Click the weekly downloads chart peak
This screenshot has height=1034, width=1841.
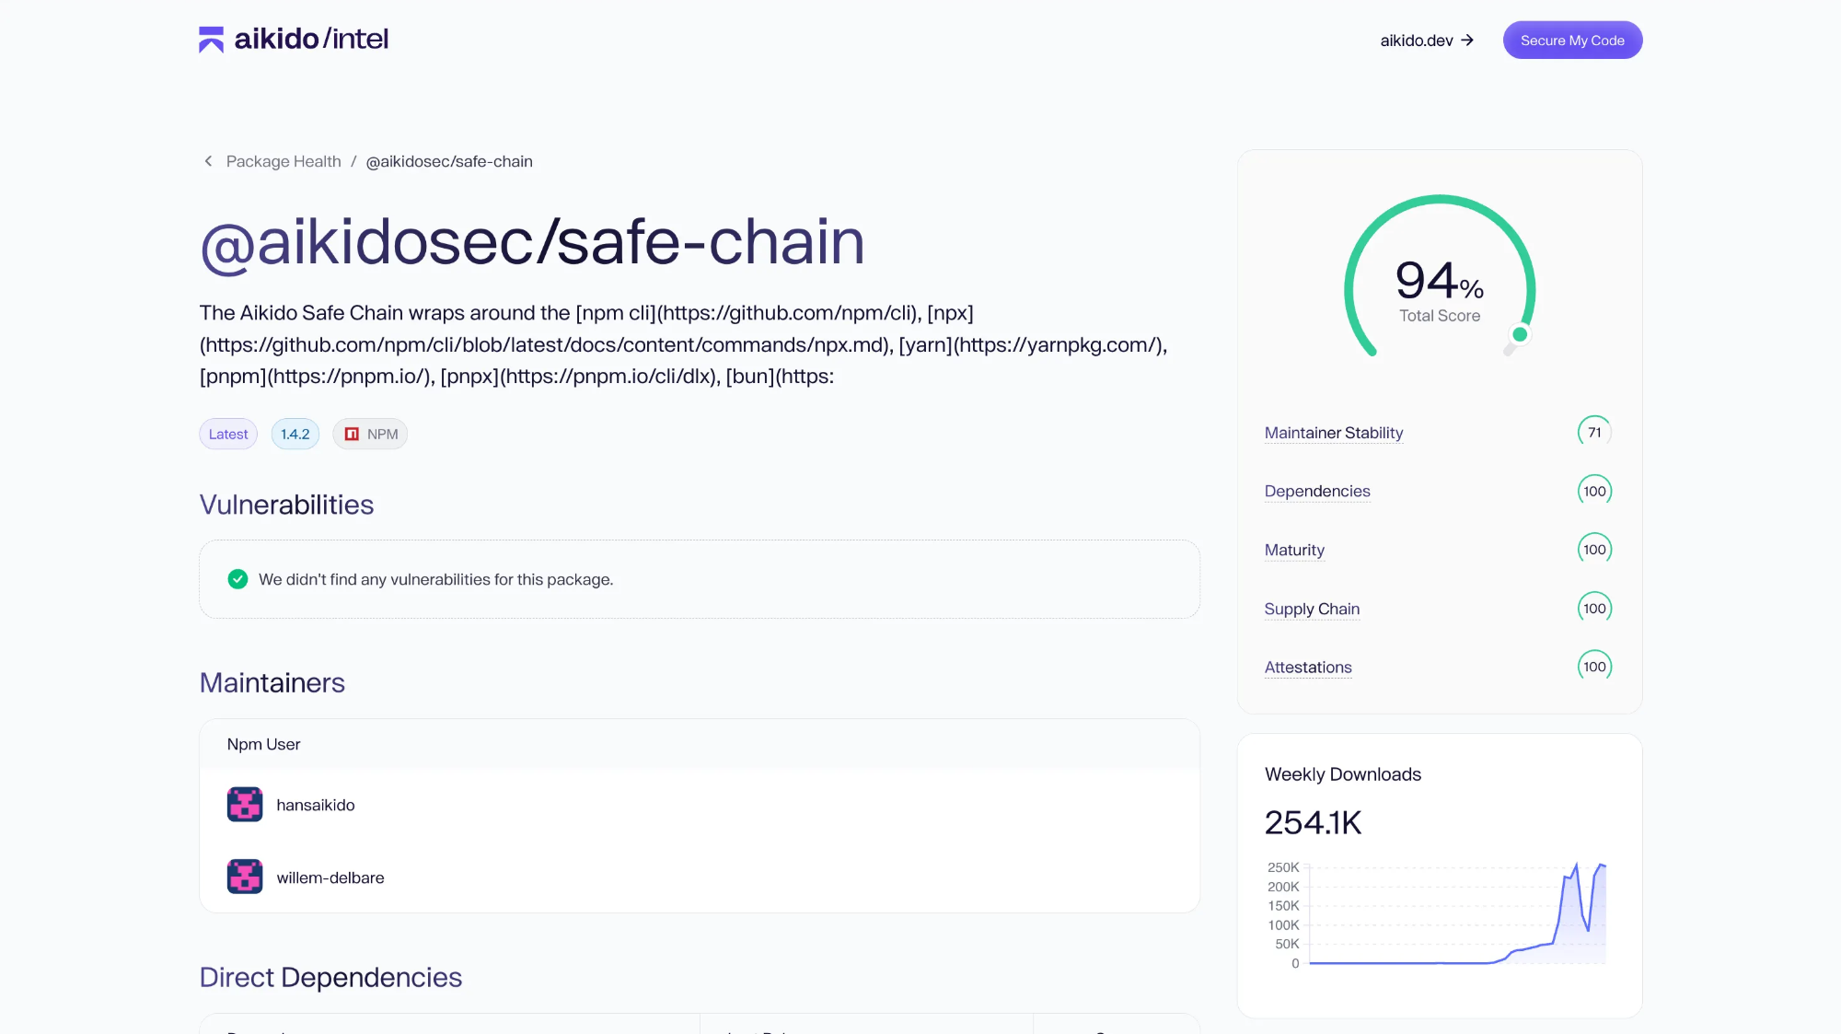click(x=1576, y=866)
